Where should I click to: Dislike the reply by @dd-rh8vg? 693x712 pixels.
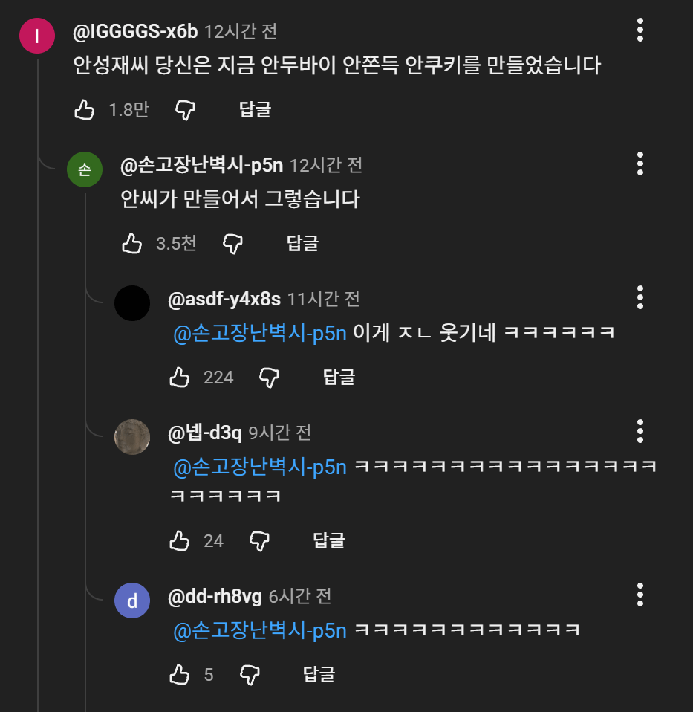coord(250,675)
